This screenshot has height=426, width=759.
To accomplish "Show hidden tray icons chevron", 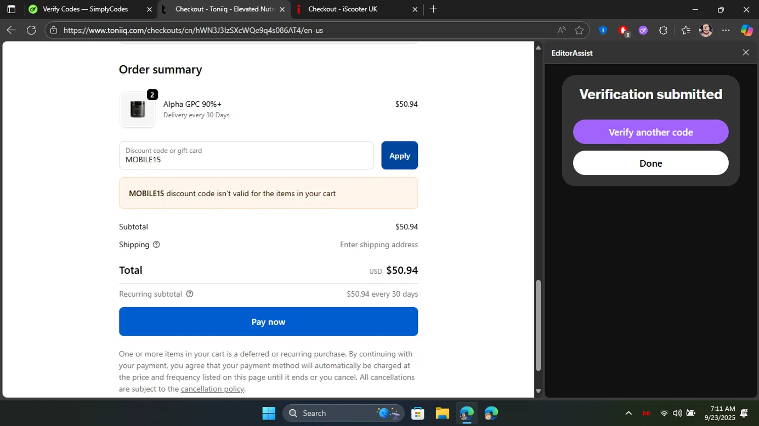I will 628,413.
